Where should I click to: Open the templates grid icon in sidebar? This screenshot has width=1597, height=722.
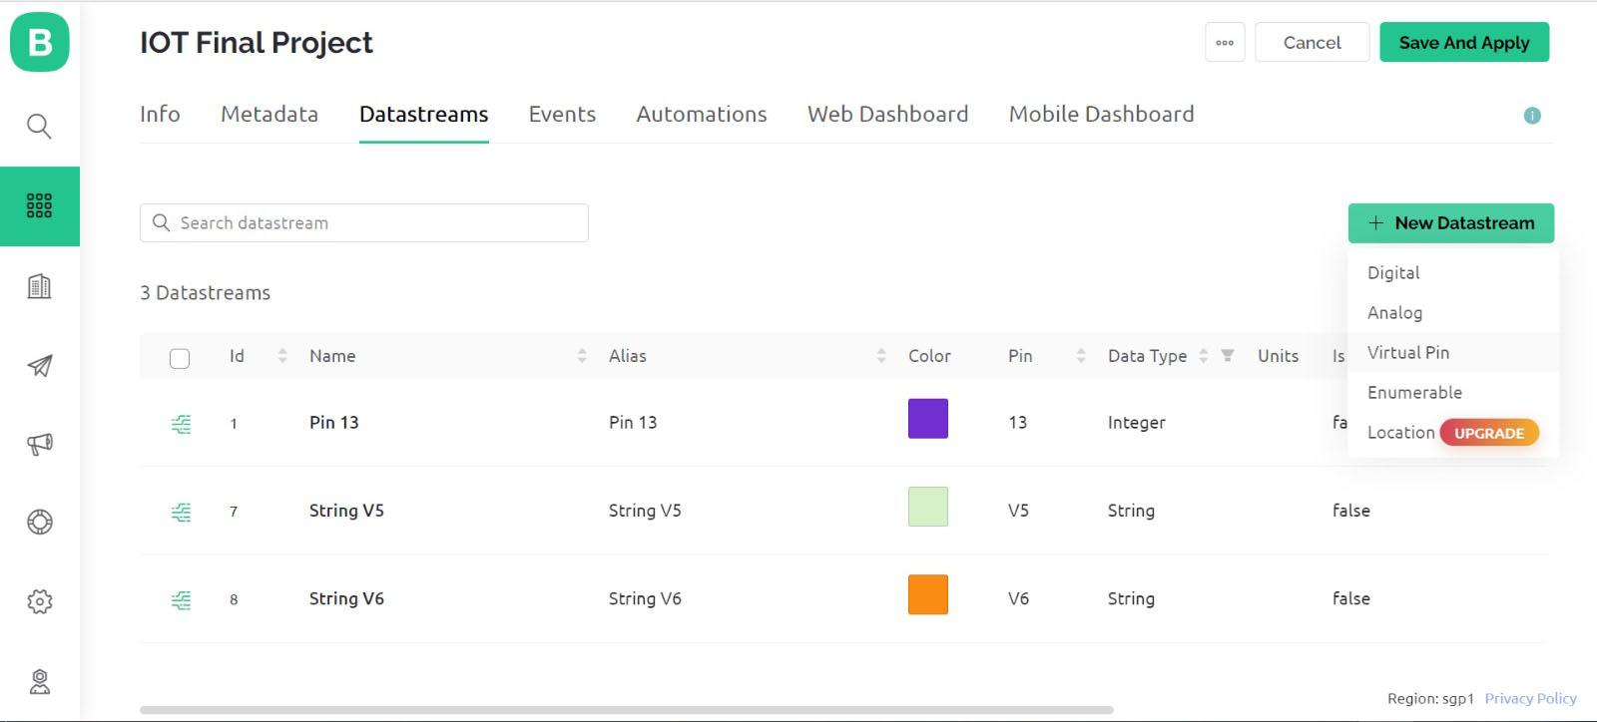point(39,205)
